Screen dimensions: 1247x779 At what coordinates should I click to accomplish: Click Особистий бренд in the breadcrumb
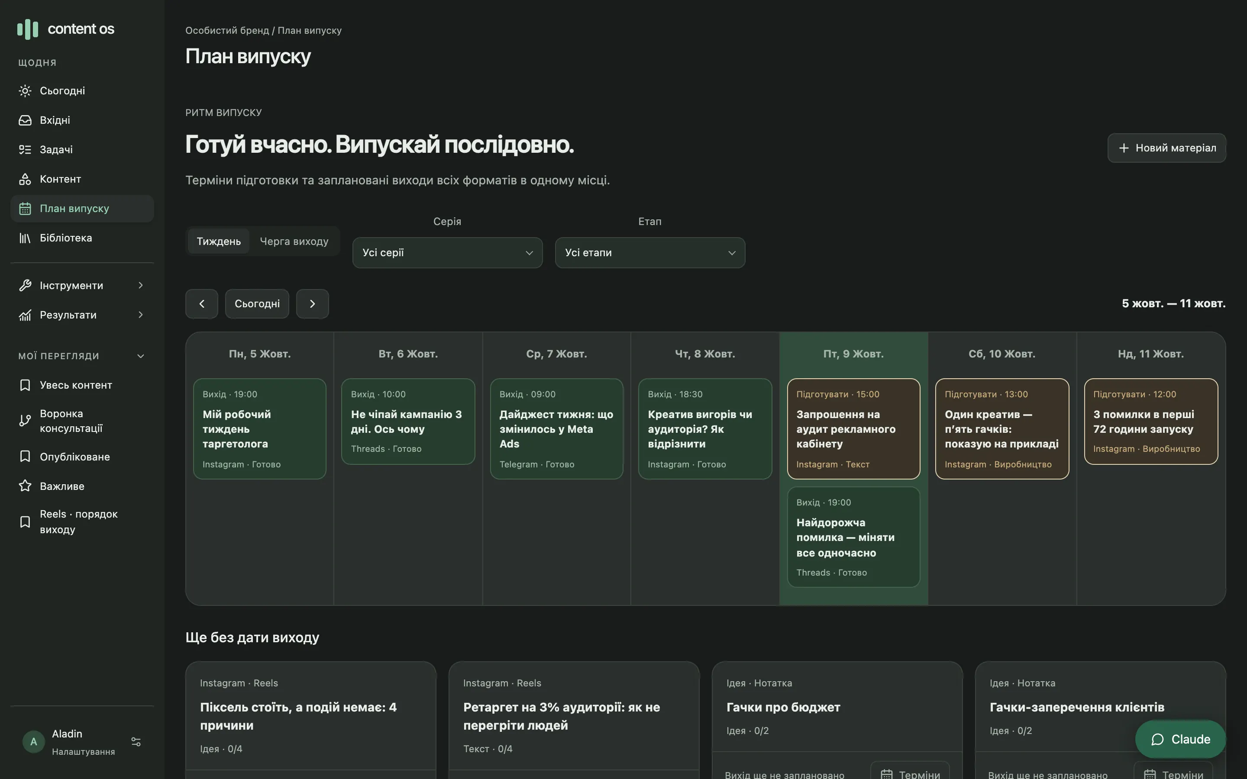click(x=227, y=30)
